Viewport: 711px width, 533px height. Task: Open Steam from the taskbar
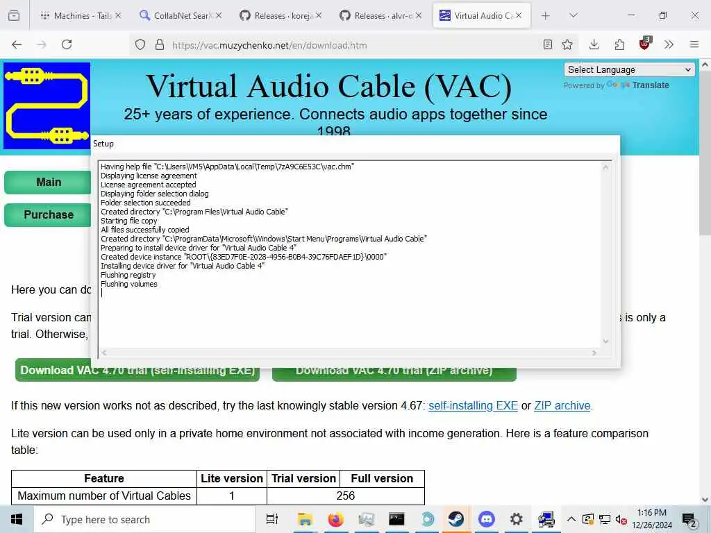click(456, 519)
